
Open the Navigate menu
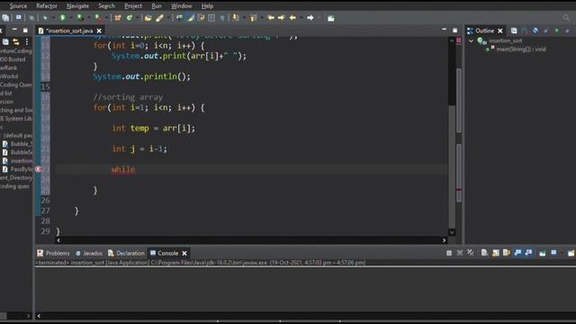(77, 6)
